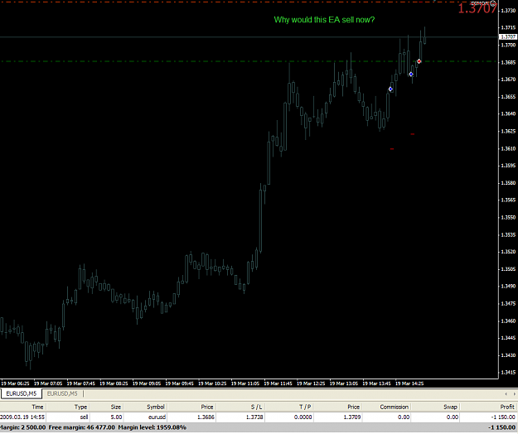Image resolution: width=518 pixels, height=434 pixels.
Task: Click the -1 150.00 profit cell in order row
Action: 502,417
